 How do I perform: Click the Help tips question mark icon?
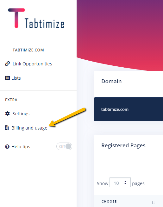(x=7, y=147)
